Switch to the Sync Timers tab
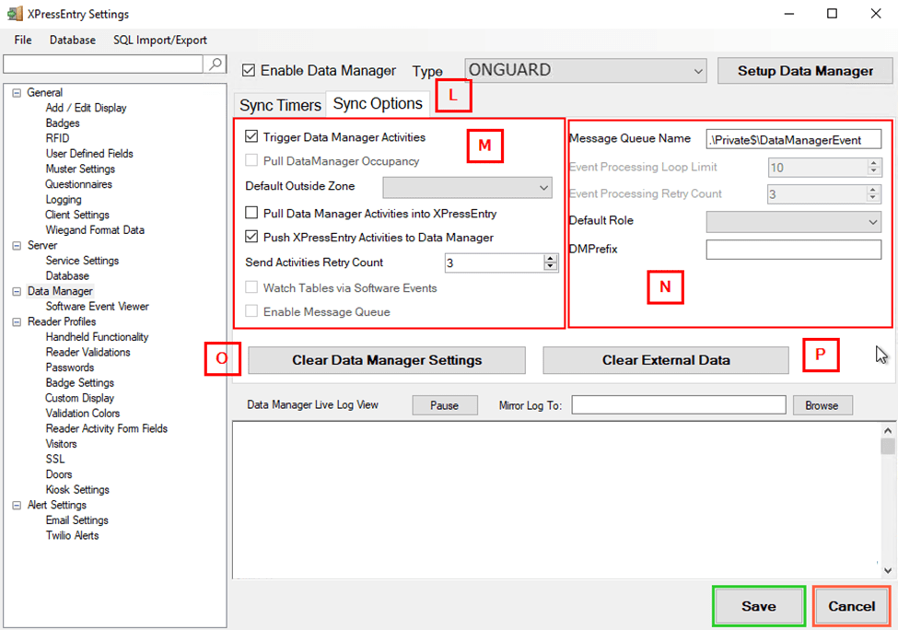898x630 pixels. point(280,105)
